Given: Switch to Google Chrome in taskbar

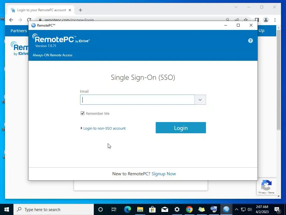Looking at the screenshot, I should [189, 209].
